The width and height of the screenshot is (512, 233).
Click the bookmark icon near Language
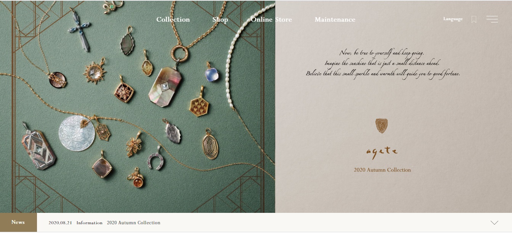click(474, 19)
